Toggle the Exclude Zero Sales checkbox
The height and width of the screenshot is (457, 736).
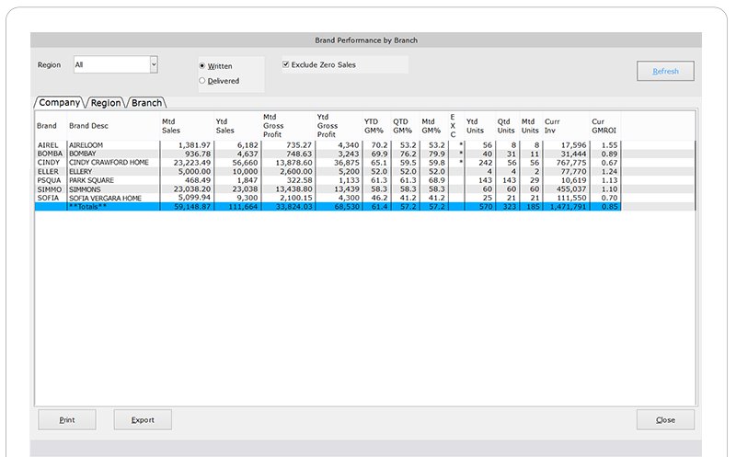tap(285, 64)
